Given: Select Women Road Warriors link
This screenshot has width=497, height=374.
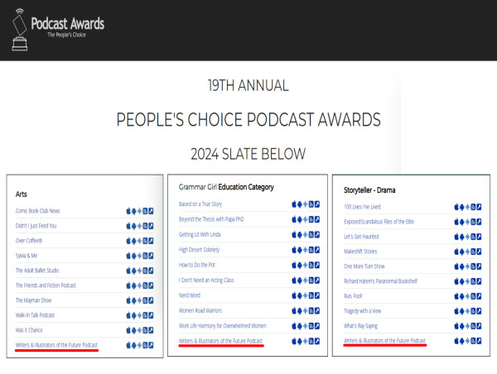Looking at the screenshot, I should tap(200, 310).
